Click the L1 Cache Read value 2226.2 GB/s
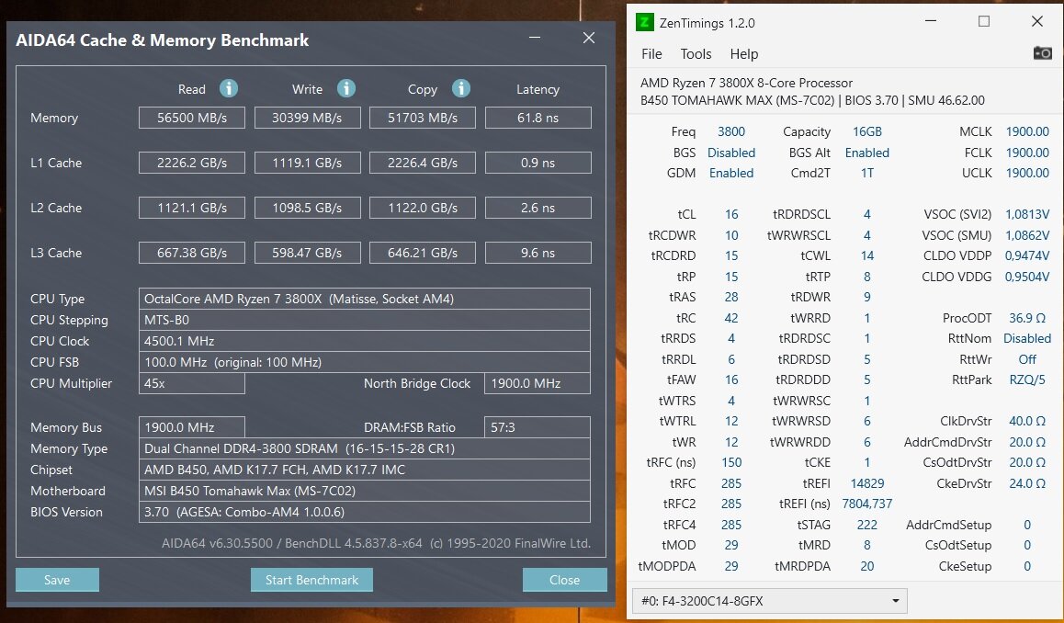1064x623 pixels. pyautogui.click(x=192, y=163)
